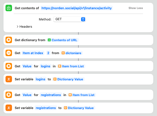Viewport: 157px width, 116px height.
Task: Edit the index number 2 field
Action: click(48, 53)
